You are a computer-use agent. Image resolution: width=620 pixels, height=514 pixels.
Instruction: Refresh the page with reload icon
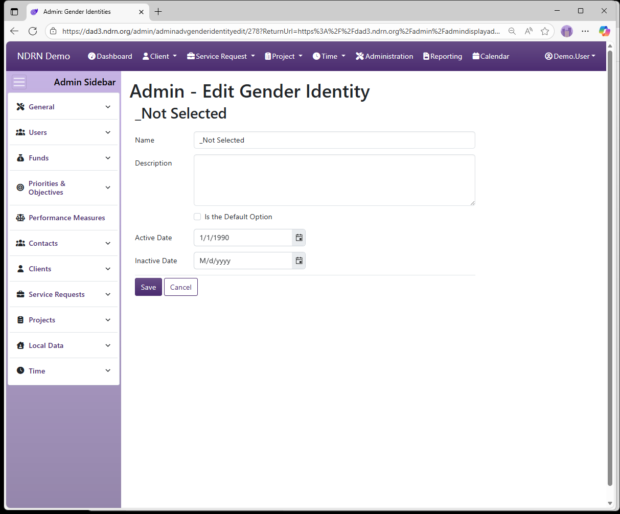coord(33,31)
